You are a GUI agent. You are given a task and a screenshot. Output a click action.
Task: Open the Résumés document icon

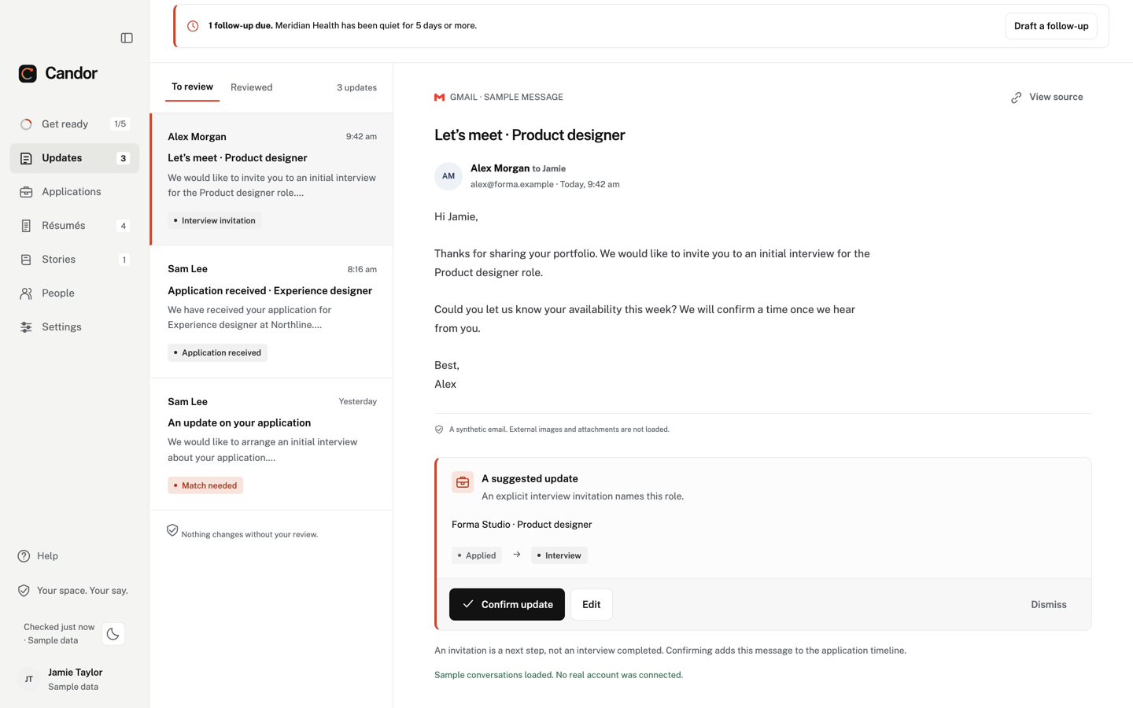point(26,226)
